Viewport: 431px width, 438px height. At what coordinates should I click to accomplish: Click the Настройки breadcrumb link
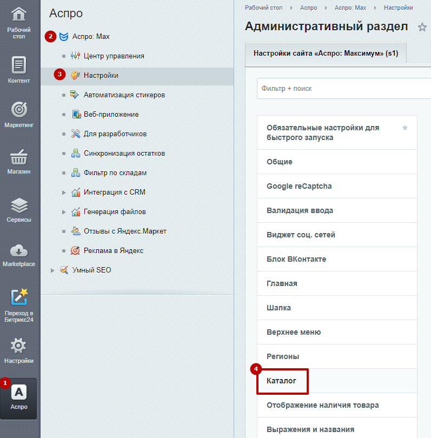tap(399, 8)
